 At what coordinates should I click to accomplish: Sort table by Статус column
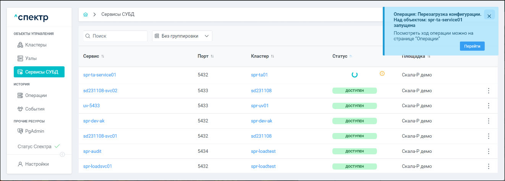click(351, 56)
